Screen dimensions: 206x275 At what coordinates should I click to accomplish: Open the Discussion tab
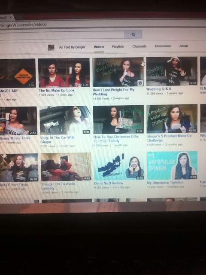pyautogui.click(x=163, y=46)
